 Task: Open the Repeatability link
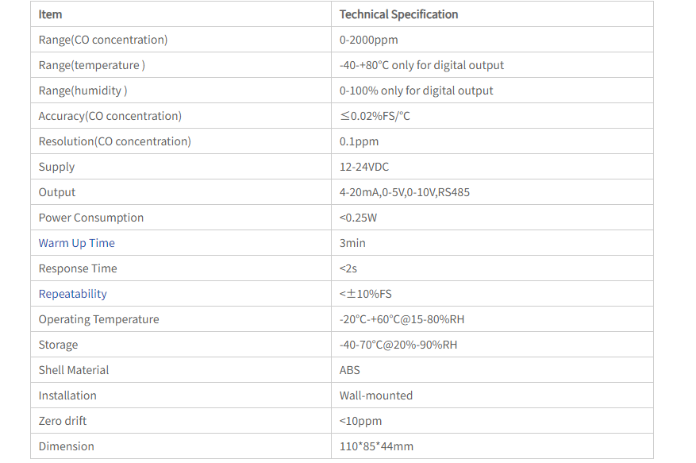[73, 294]
